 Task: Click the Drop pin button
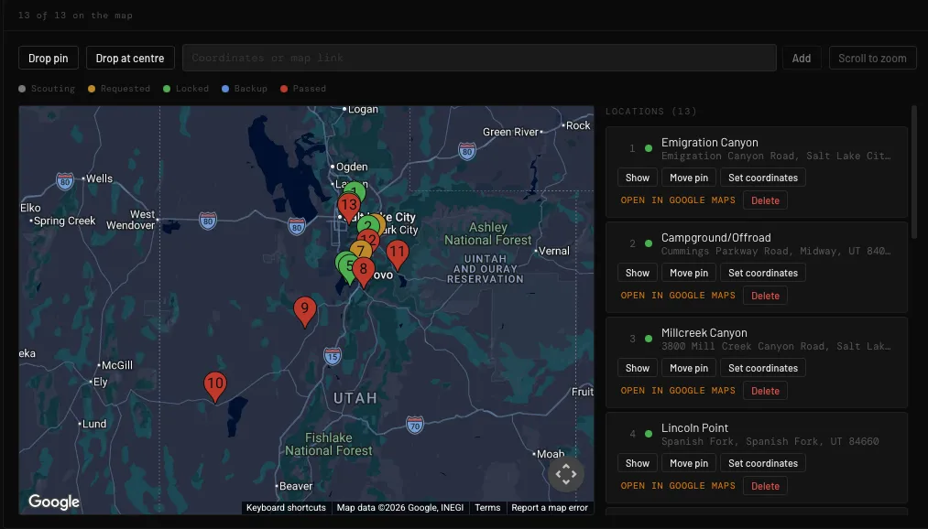pos(49,58)
